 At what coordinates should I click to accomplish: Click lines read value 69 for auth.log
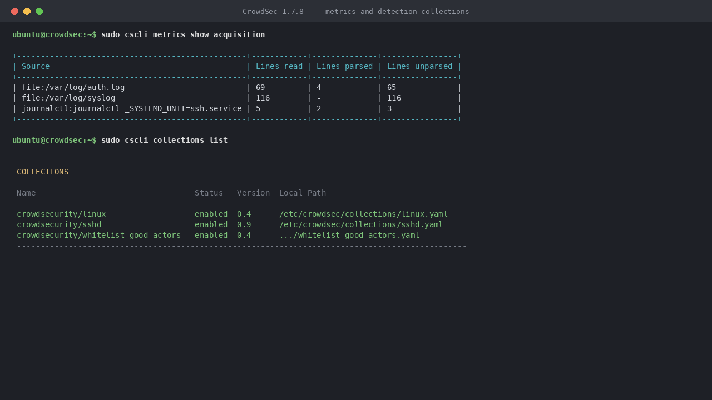tap(260, 87)
